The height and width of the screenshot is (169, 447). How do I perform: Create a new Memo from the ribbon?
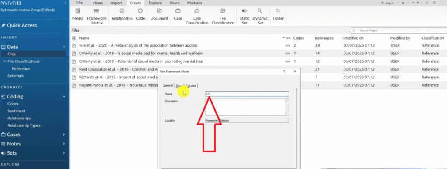pos(78,14)
